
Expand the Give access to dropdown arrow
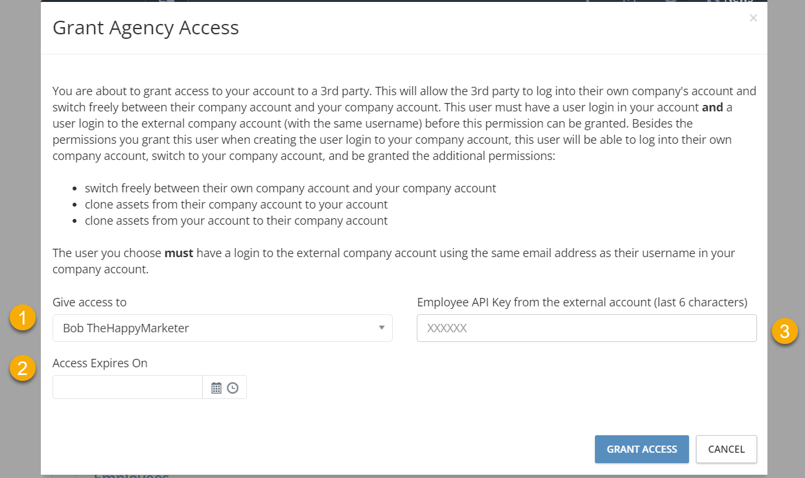point(382,328)
